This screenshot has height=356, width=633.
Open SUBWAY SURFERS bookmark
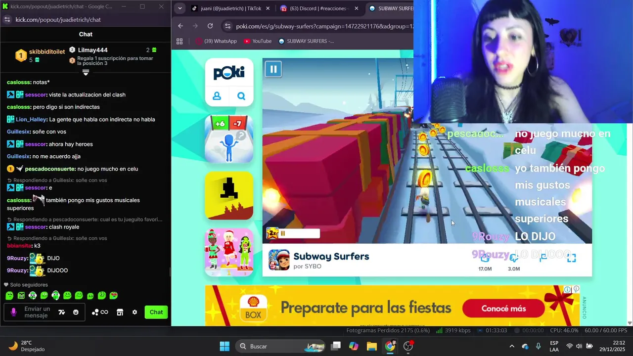pyautogui.click(x=306, y=41)
